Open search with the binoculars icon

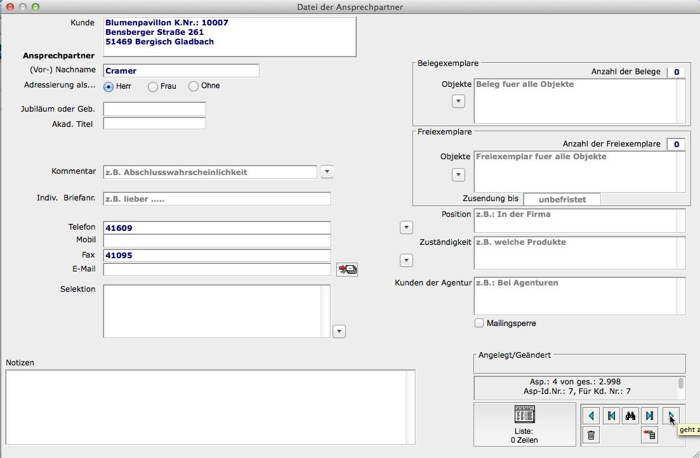pyautogui.click(x=630, y=415)
